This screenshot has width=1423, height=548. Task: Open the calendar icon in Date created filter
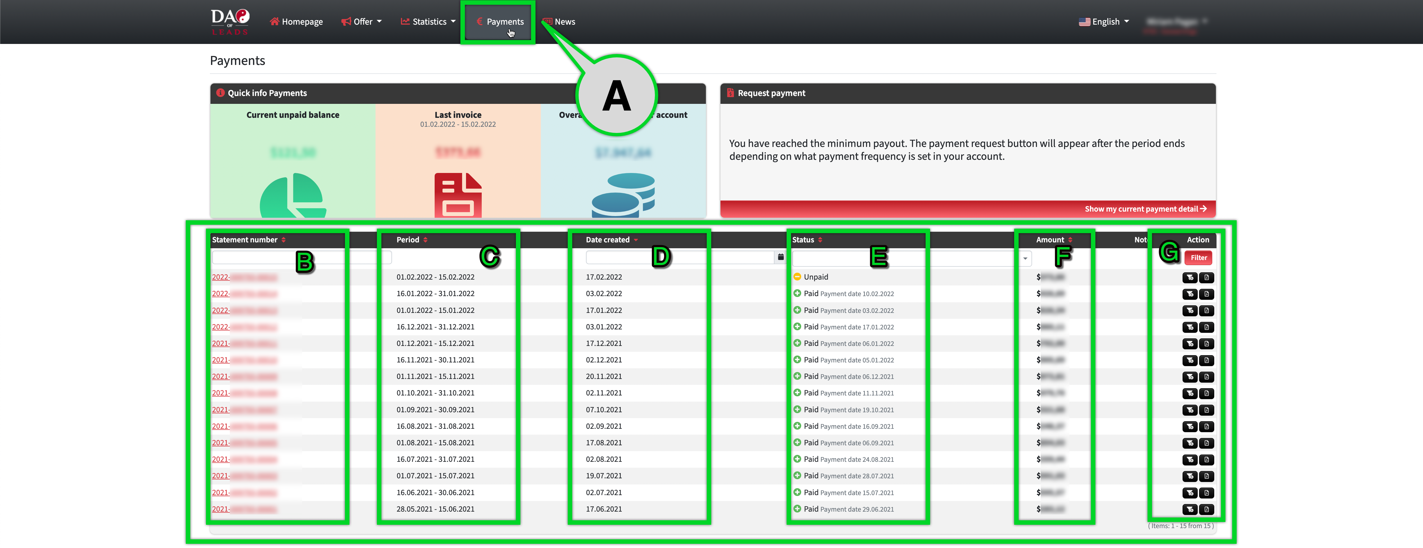[x=780, y=257]
